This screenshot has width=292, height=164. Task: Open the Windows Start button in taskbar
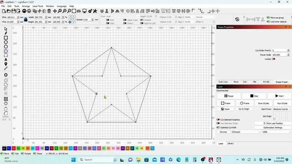tap(73, 159)
